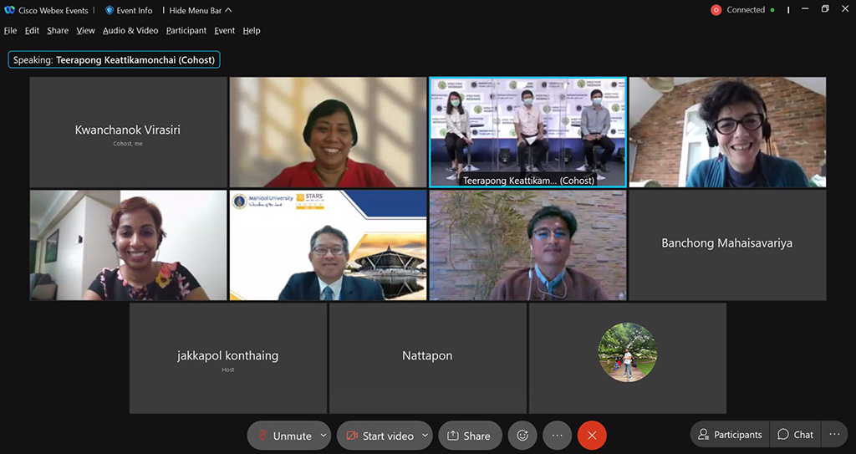The image size is (856, 454).
Task: Select the Banchong Mahaisavariya participant tile
Action: (726, 244)
